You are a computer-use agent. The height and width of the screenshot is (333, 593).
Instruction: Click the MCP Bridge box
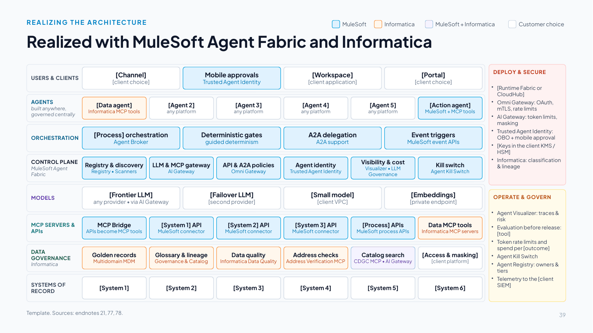(114, 228)
